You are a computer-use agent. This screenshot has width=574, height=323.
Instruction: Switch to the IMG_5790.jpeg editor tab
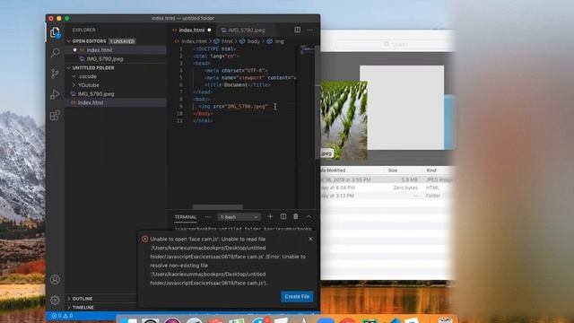tap(247, 30)
